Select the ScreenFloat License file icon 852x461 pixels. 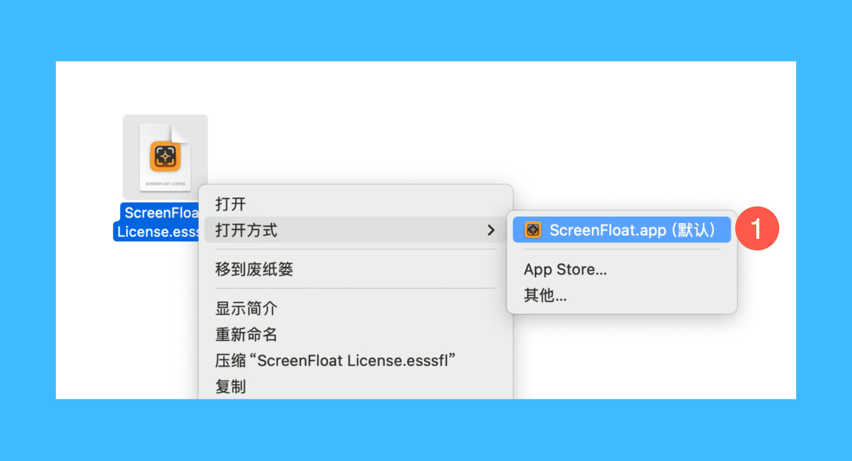(165, 157)
